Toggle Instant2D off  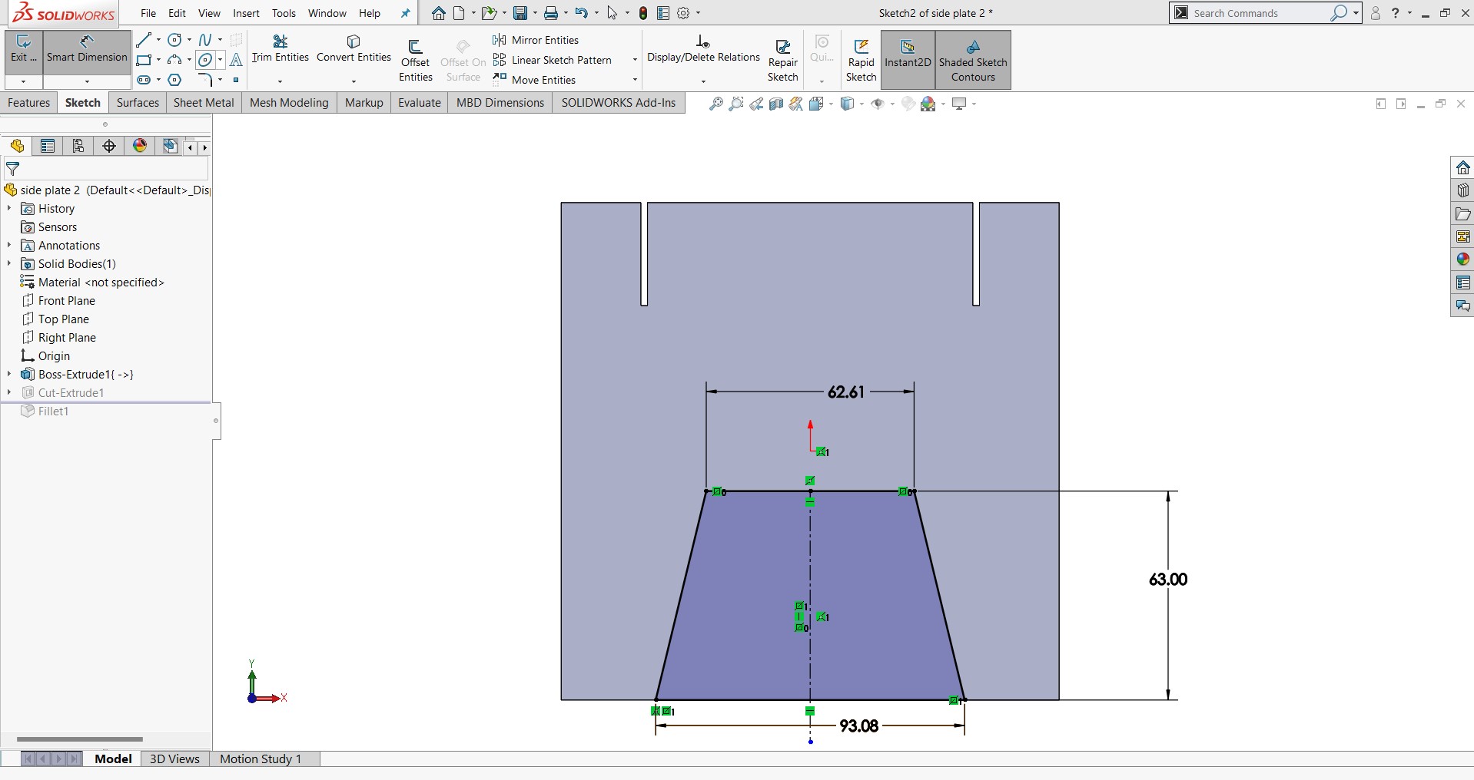(908, 60)
